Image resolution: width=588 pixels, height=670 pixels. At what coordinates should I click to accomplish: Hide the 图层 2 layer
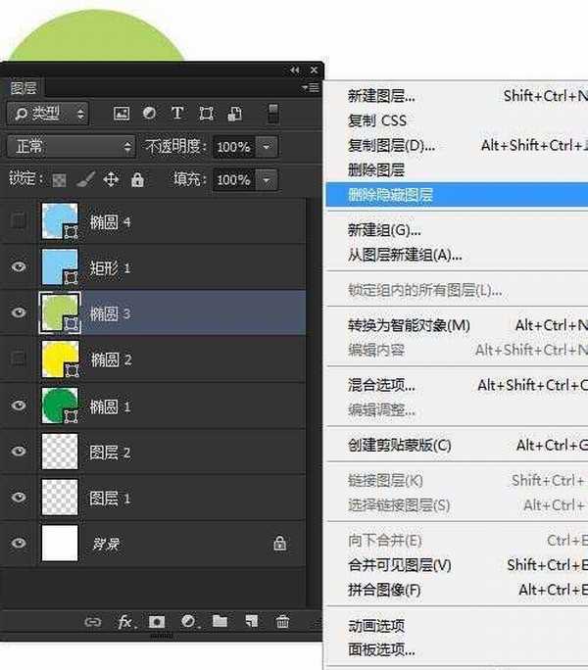click(19, 452)
